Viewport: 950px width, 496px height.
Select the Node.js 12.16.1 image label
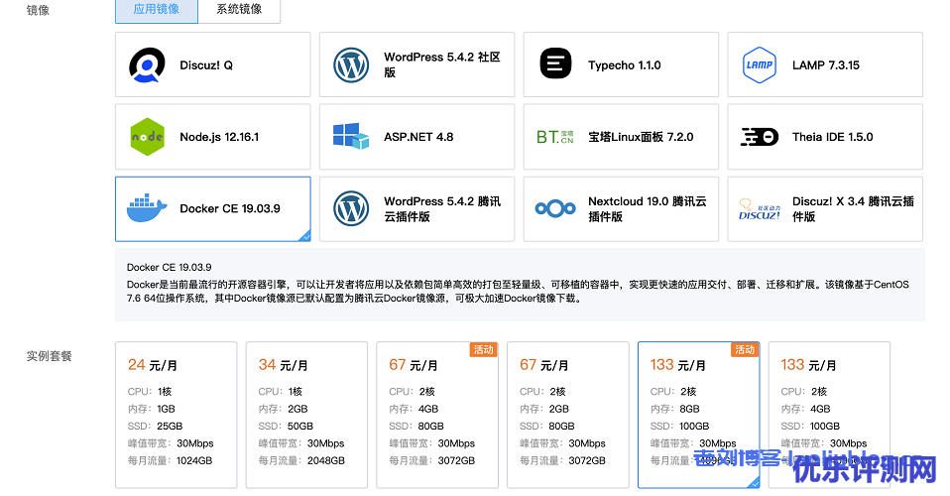click(x=219, y=137)
